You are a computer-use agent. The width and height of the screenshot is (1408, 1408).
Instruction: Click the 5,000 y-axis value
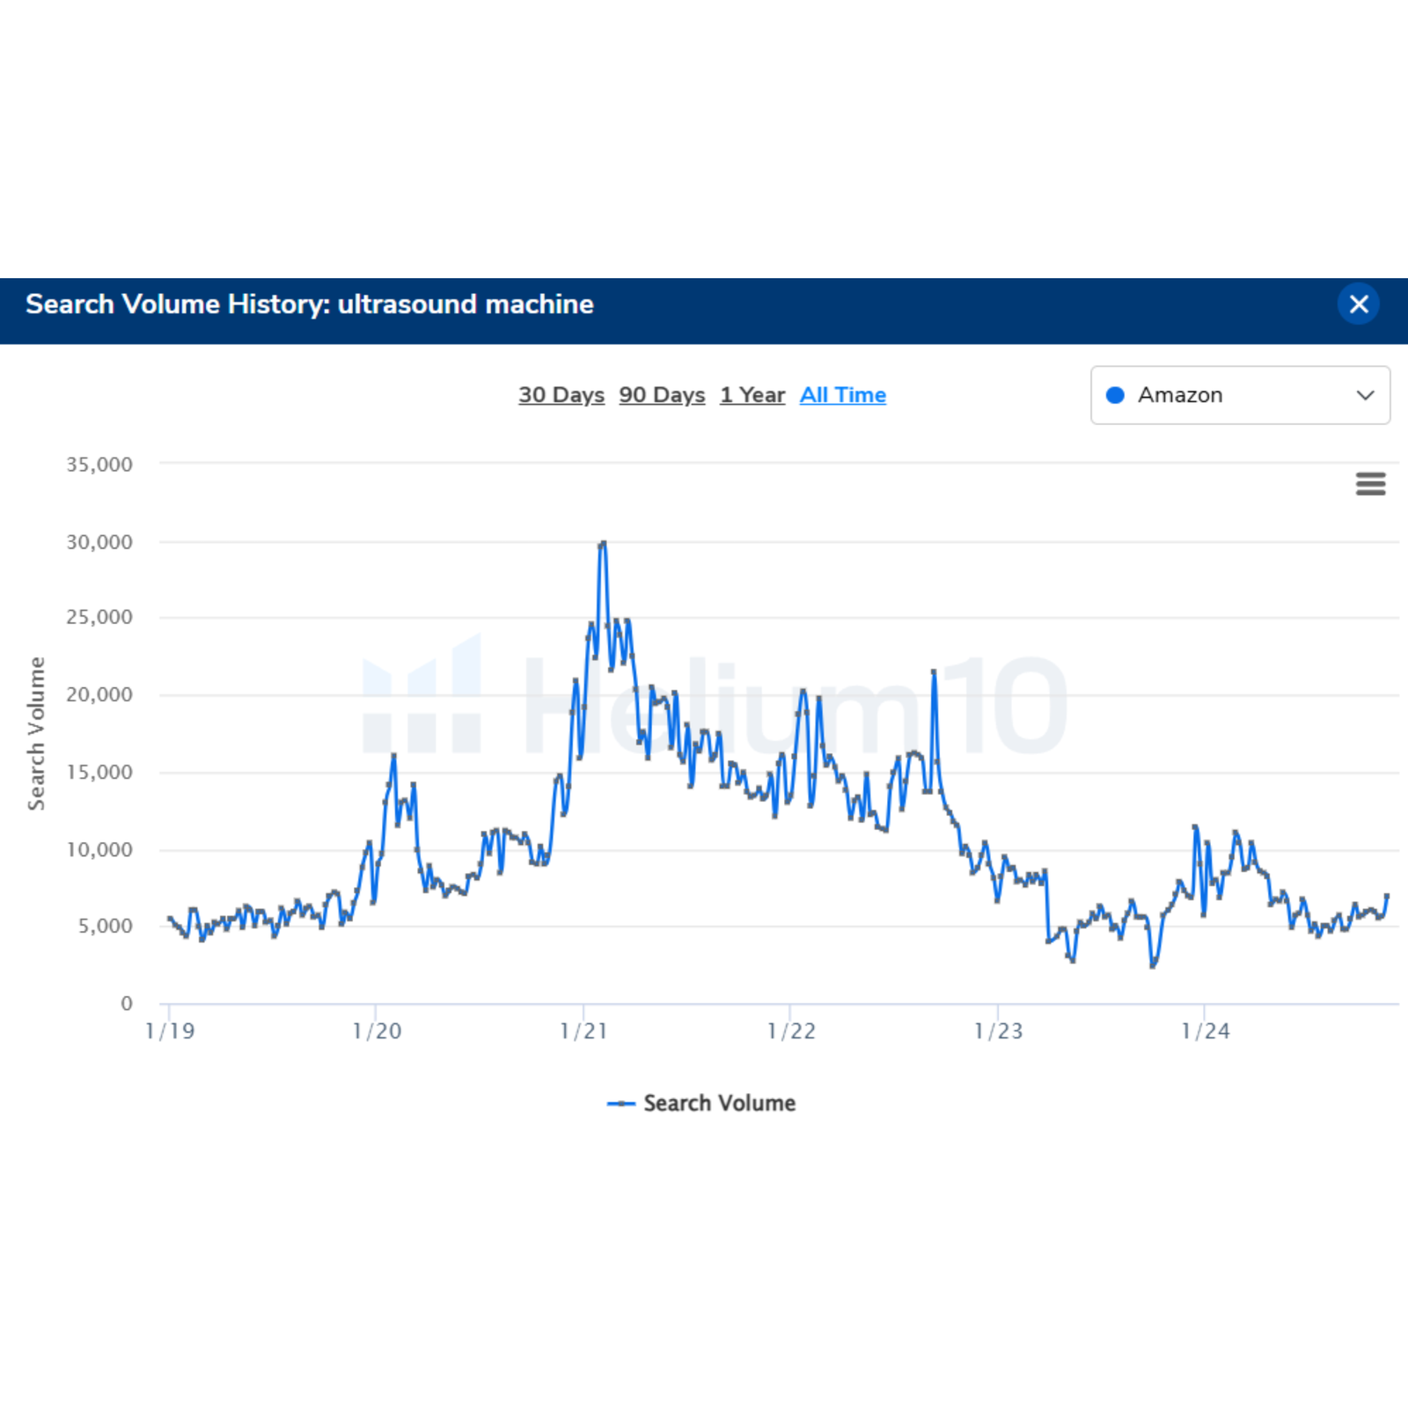tap(105, 926)
